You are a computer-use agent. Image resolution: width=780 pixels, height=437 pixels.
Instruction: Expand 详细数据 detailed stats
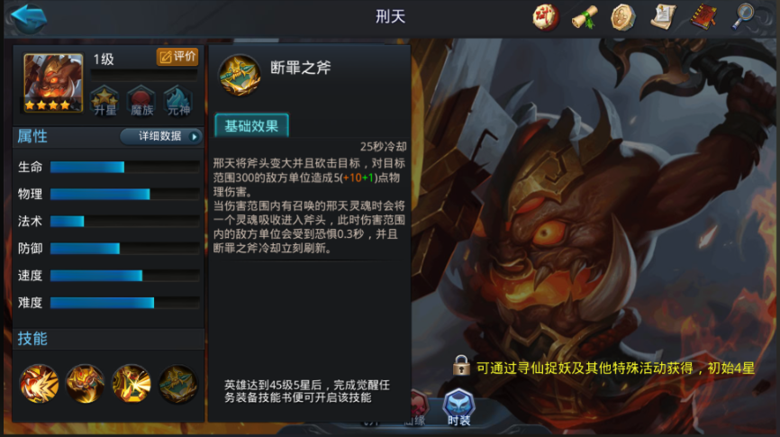(x=160, y=136)
